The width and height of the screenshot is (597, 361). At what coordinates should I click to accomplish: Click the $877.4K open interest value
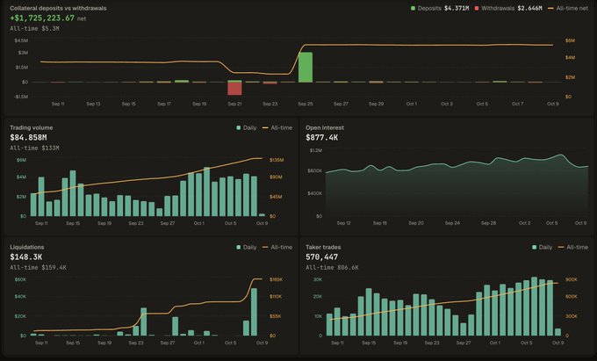pos(321,138)
